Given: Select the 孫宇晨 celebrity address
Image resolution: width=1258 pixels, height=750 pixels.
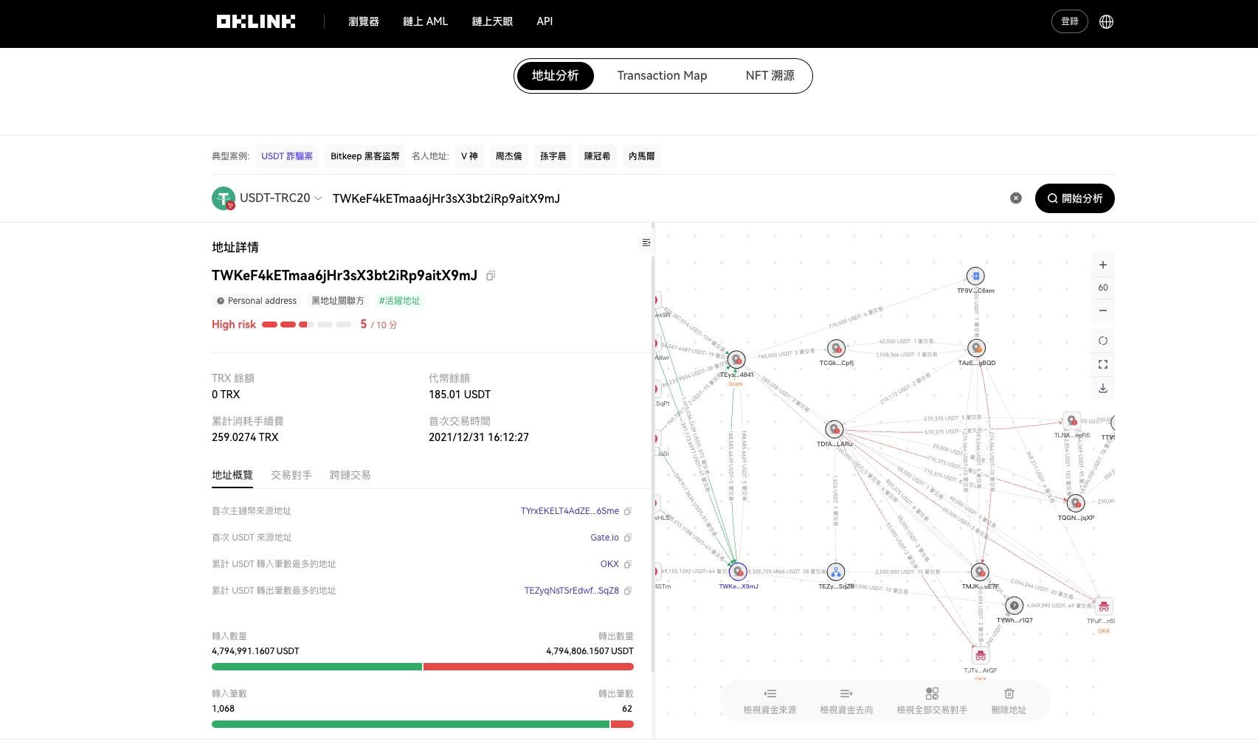Looking at the screenshot, I should 553,156.
